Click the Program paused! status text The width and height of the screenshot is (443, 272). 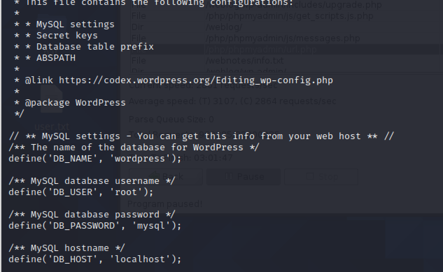[x=165, y=203]
